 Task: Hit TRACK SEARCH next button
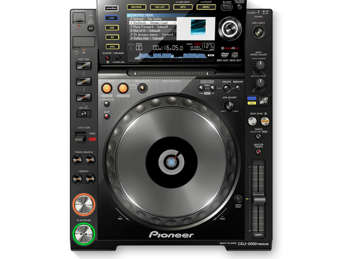click(x=90, y=160)
